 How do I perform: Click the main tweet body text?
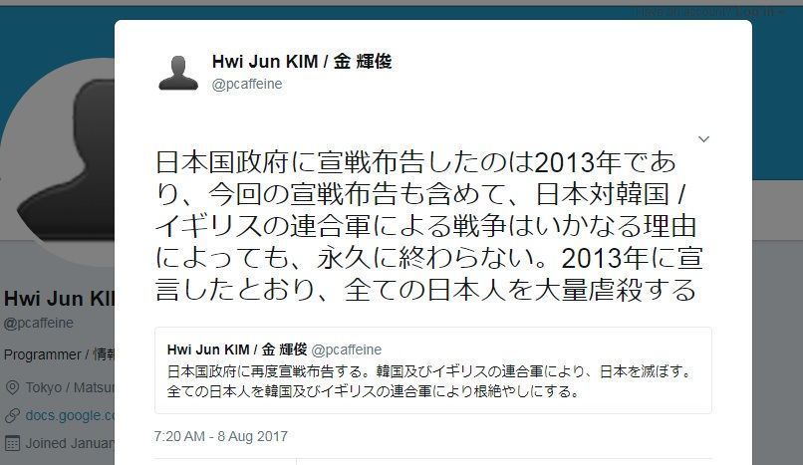[x=429, y=226]
